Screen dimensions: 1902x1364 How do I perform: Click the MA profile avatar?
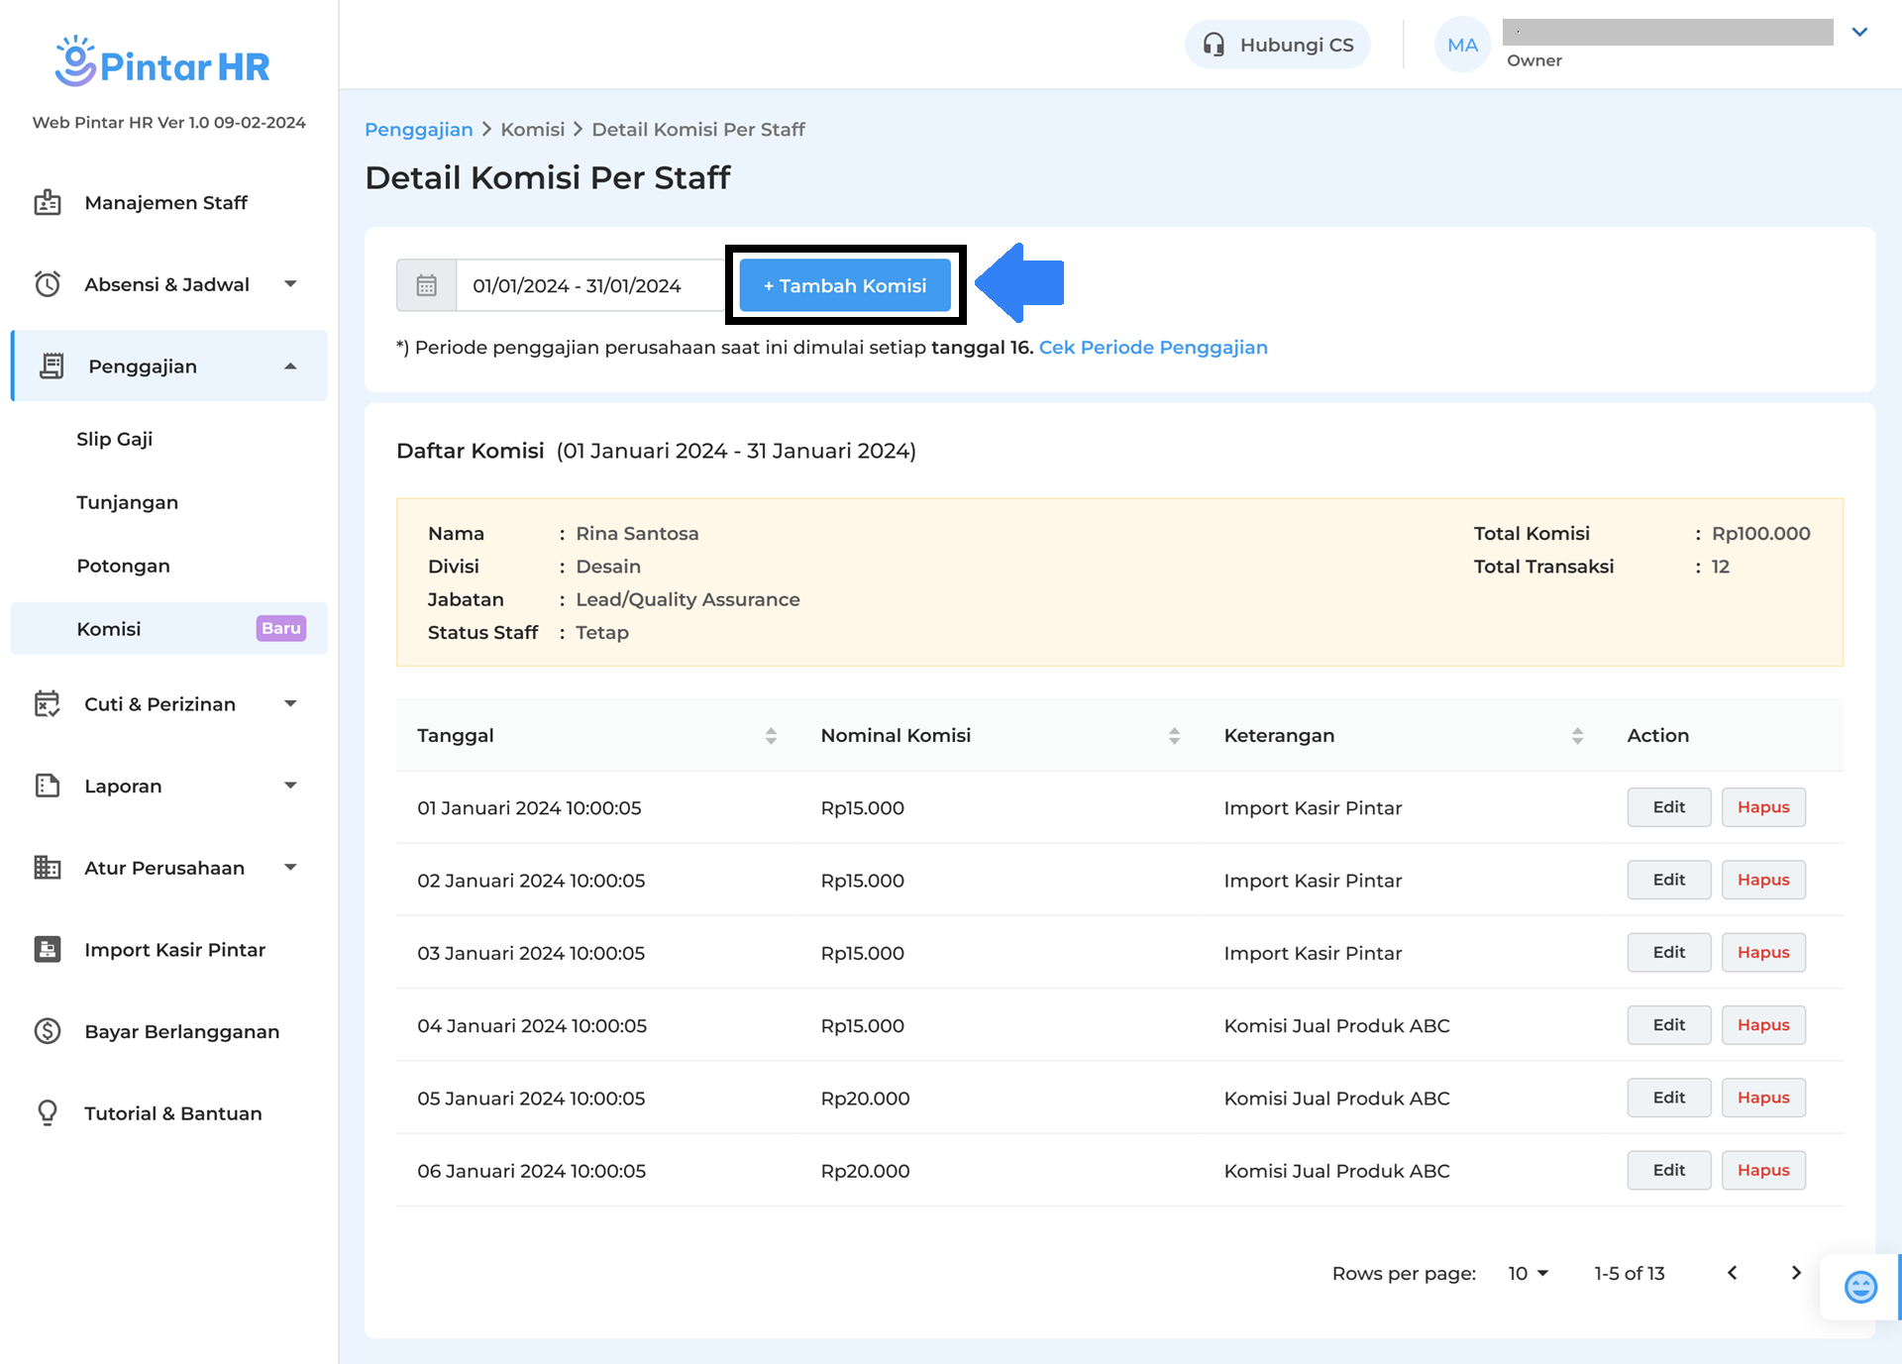click(x=1462, y=45)
